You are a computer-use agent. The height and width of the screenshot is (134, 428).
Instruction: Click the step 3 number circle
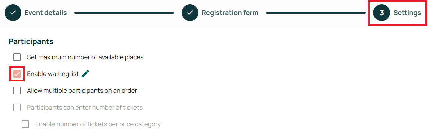[x=382, y=13]
